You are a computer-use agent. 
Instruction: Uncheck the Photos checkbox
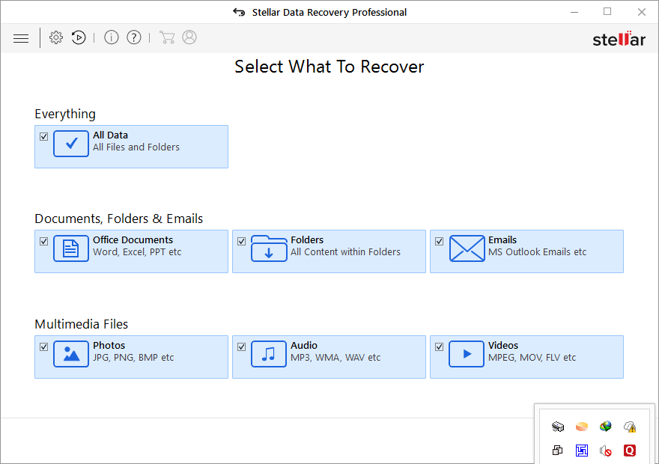(43, 347)
